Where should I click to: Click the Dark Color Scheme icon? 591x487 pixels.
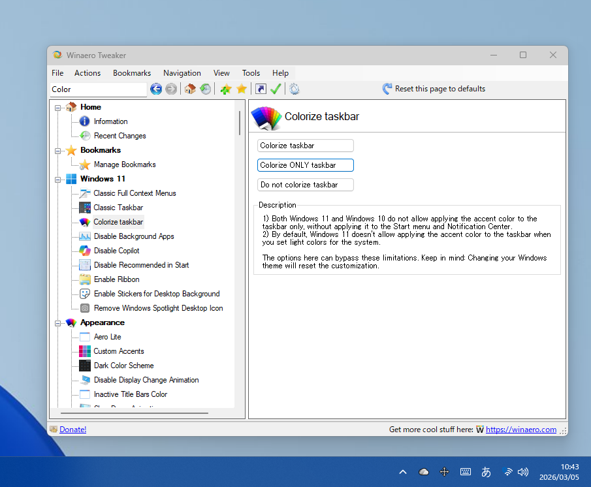(85, 366)
